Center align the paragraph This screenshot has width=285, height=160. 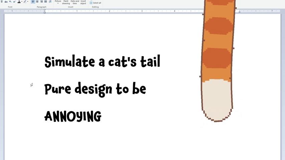tap(37, 2)
